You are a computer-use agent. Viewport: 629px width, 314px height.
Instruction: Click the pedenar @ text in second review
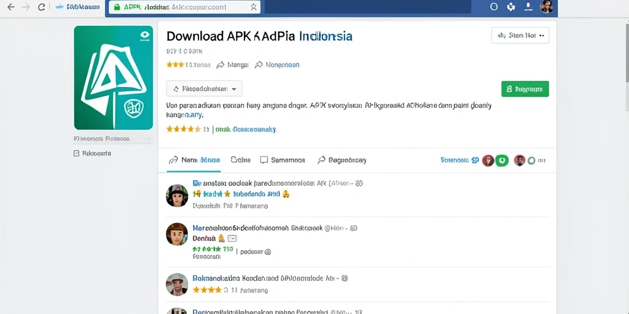click(256, 252)
